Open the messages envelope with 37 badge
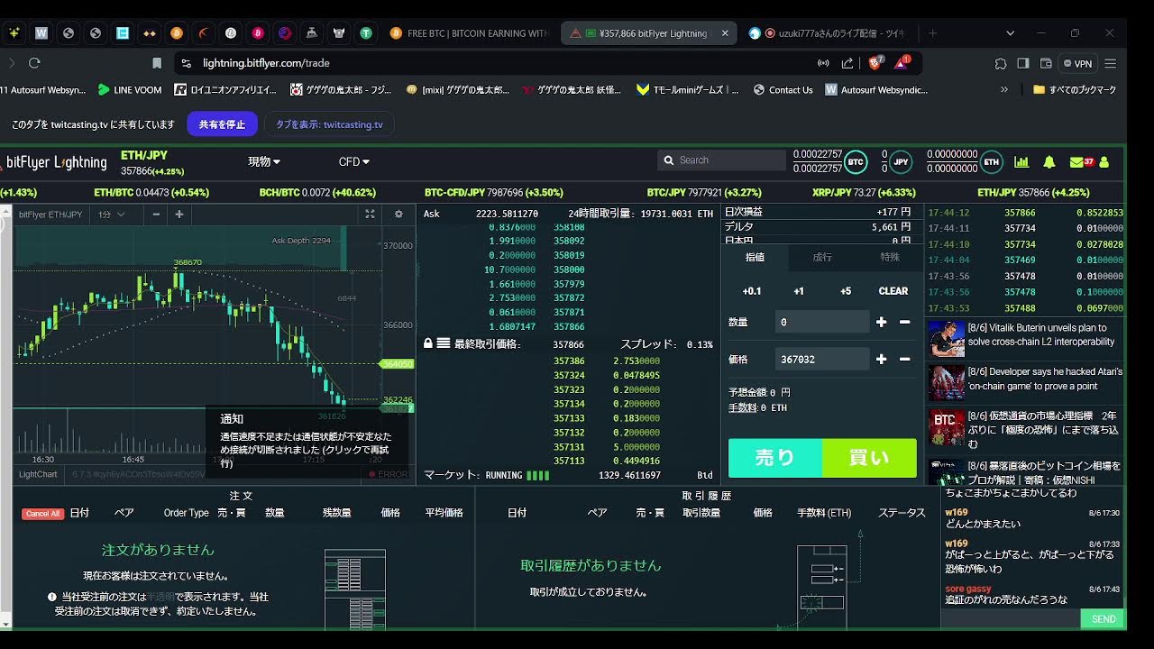Viewport: 1154px width, 649px height. point(1080,162)
